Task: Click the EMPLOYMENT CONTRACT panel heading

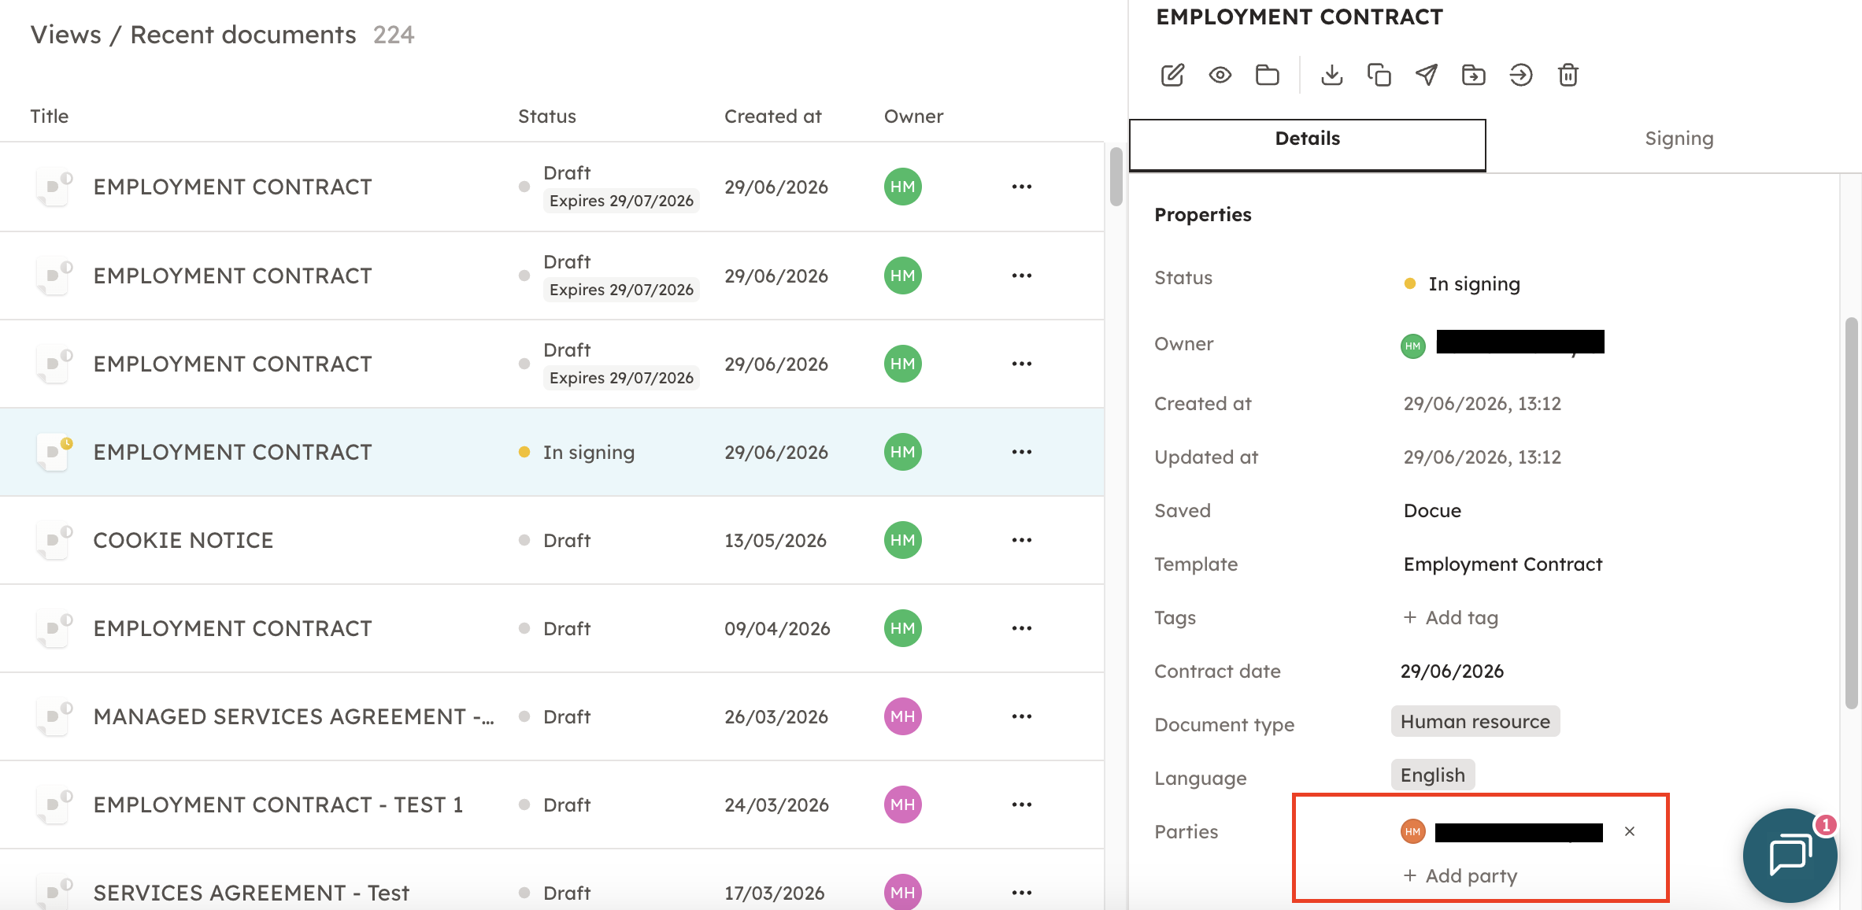Action: (x=1299, y=17)
